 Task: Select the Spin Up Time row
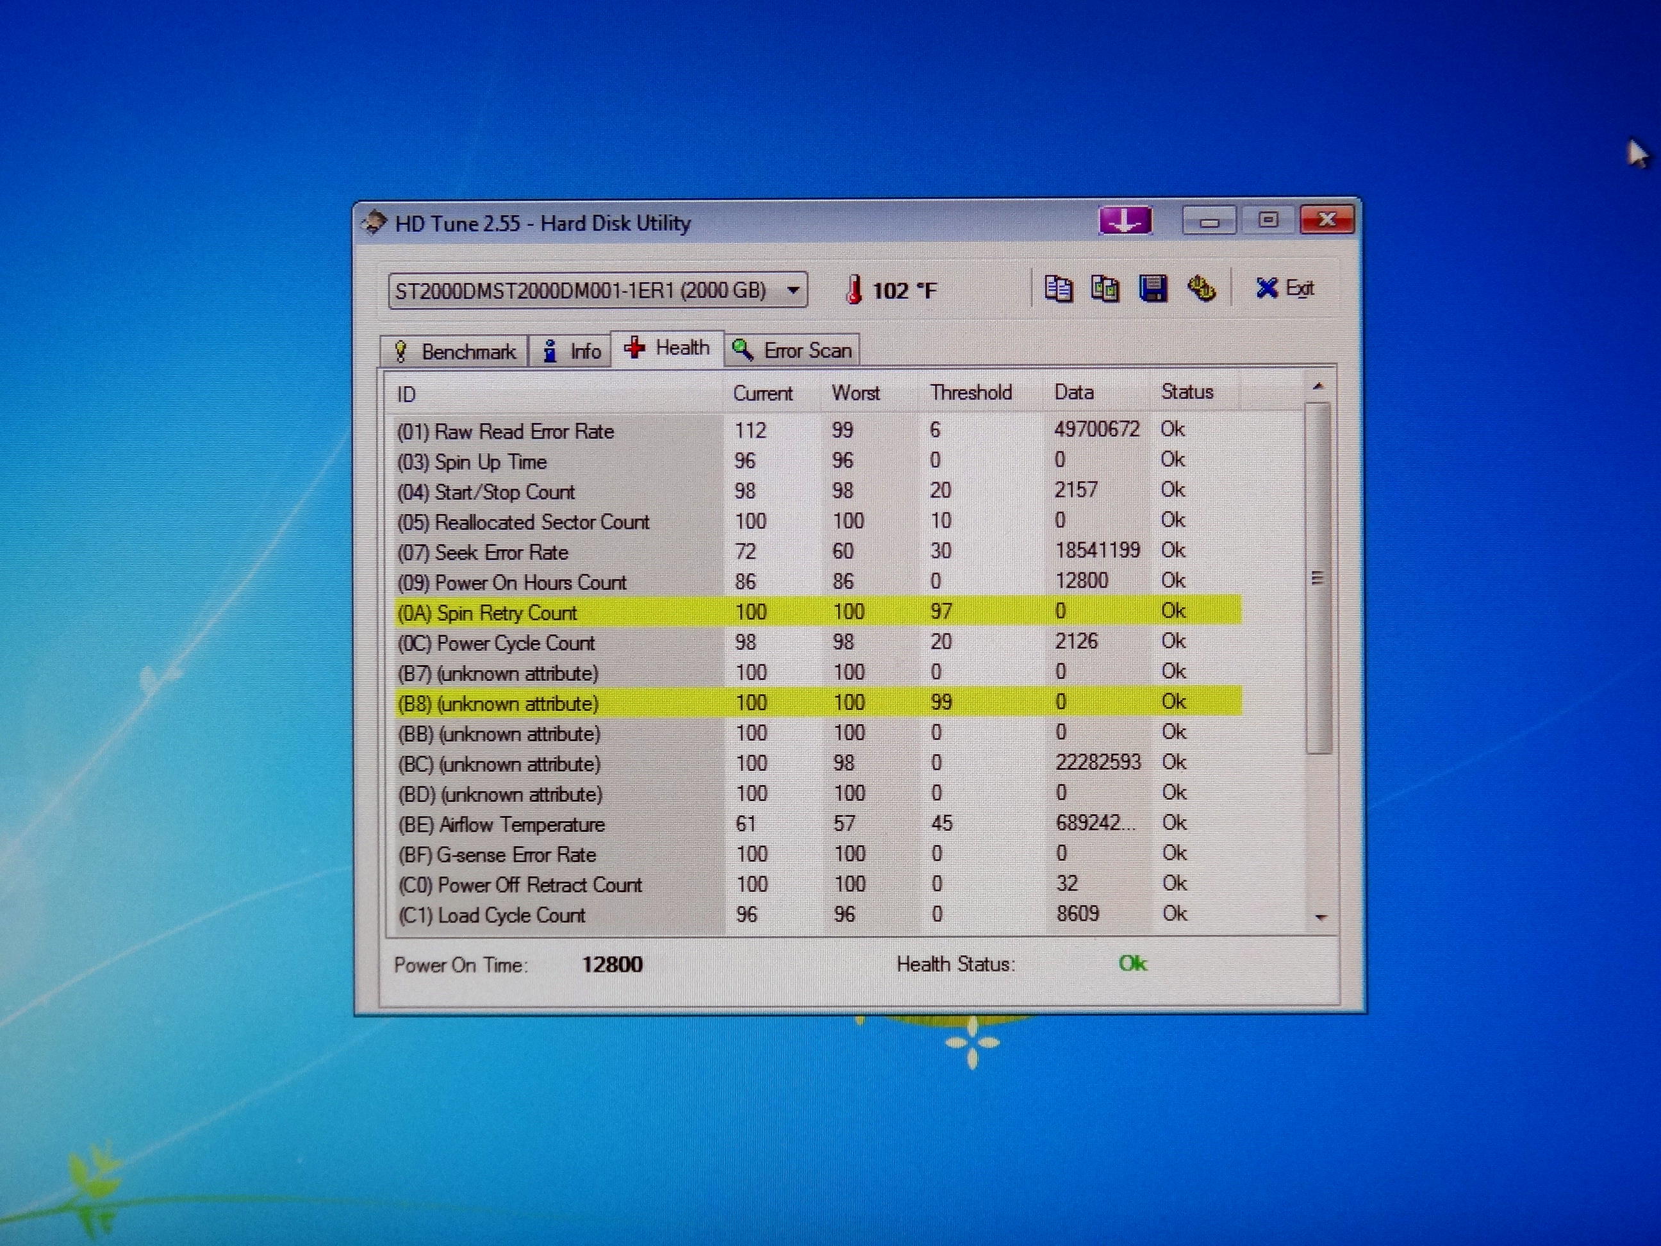[816, 460]
